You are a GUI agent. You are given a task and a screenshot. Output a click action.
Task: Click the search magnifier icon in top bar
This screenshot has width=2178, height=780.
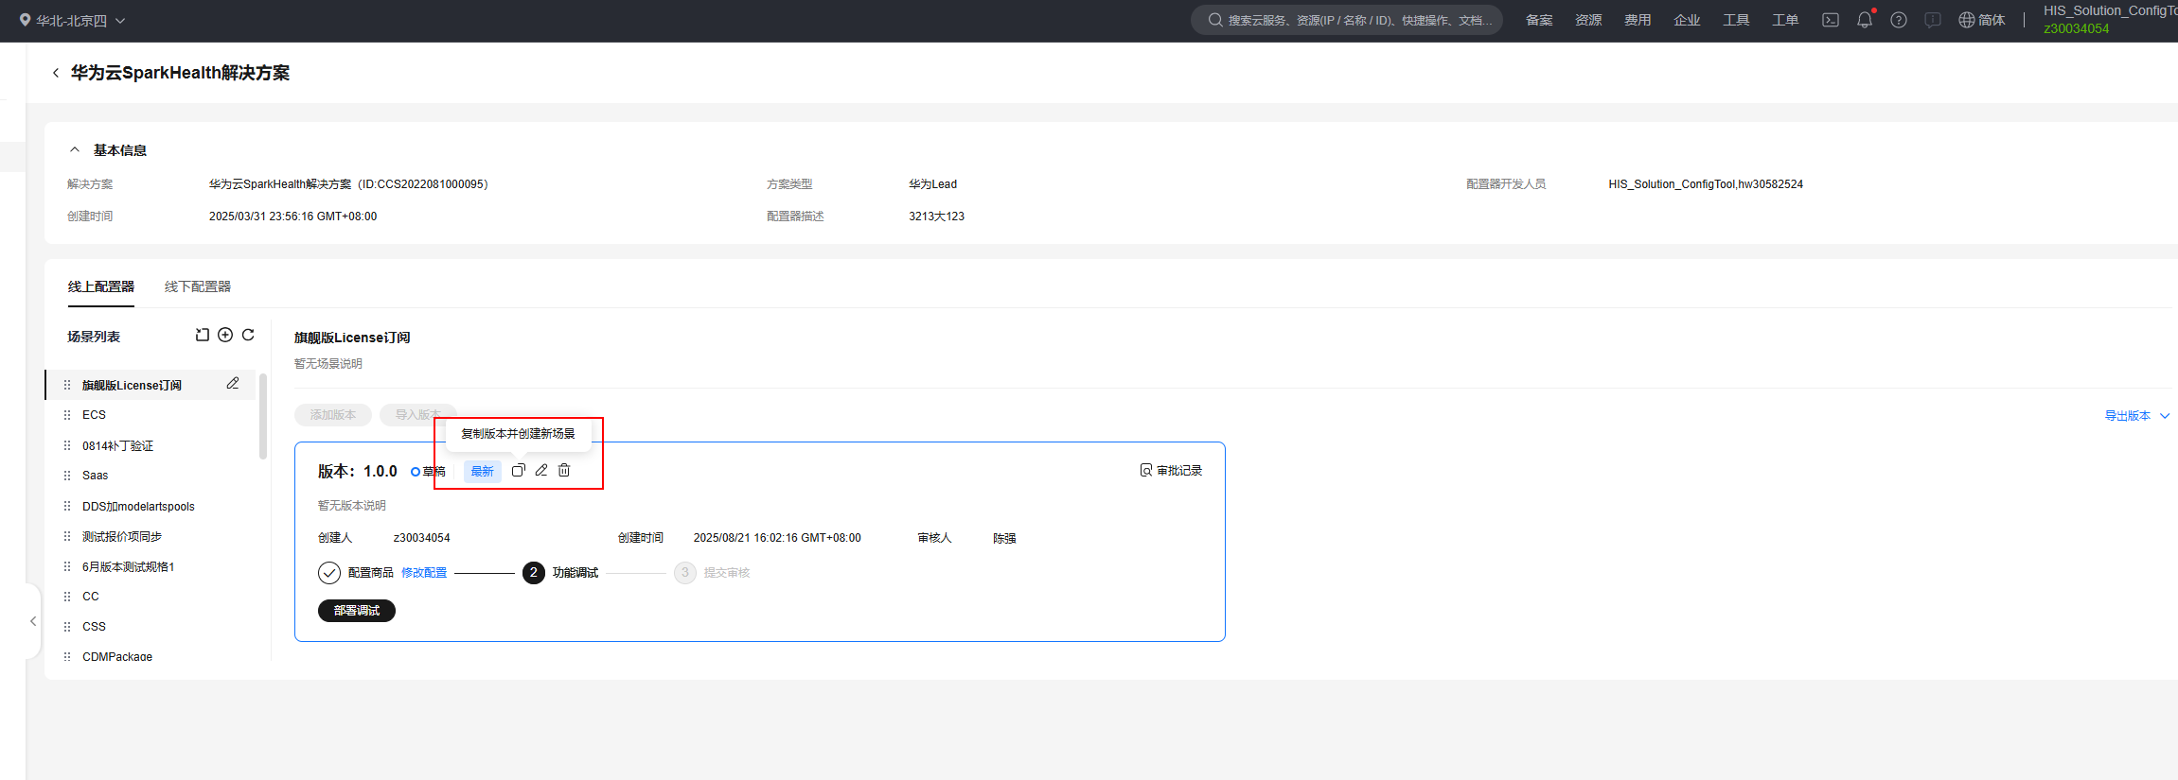1215,20
